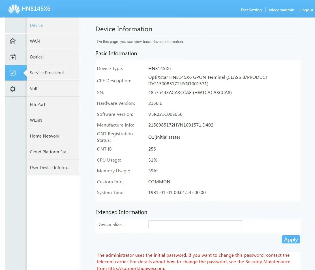
Task: Go to Service Provisioning status
Action: click(x=48, y=73)
